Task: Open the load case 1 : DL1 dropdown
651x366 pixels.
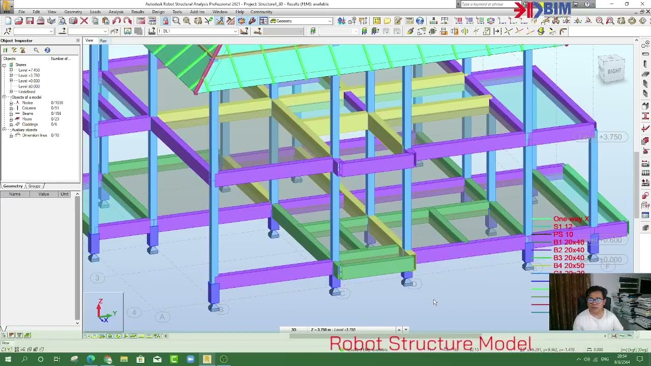Action: tap(235, 31)
